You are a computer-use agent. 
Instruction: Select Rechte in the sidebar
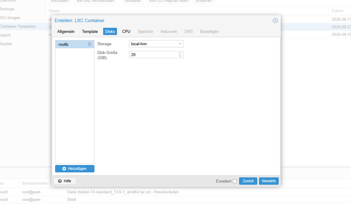(x=6, y=44)
